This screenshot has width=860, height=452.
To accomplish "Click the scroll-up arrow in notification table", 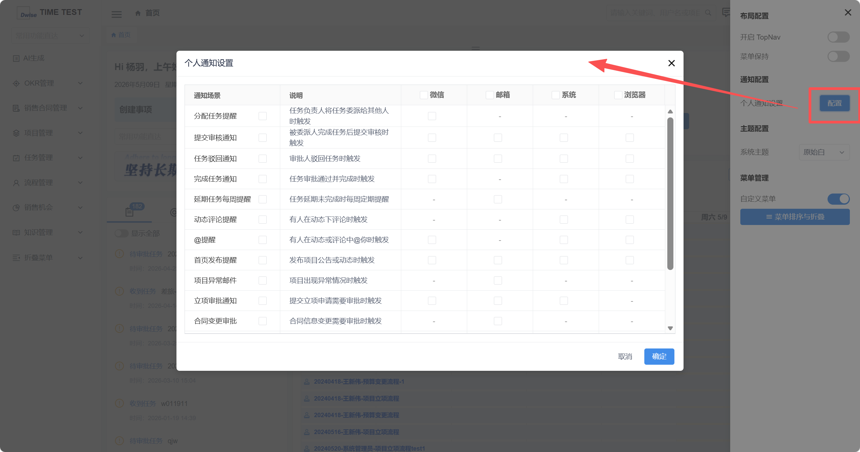I will [670, 112].
